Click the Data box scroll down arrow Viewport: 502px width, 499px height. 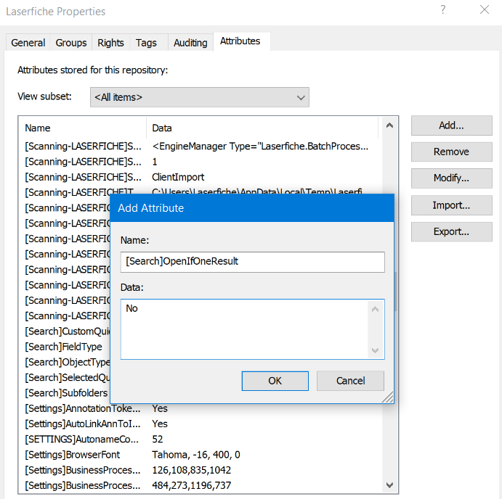click(375, 350)
